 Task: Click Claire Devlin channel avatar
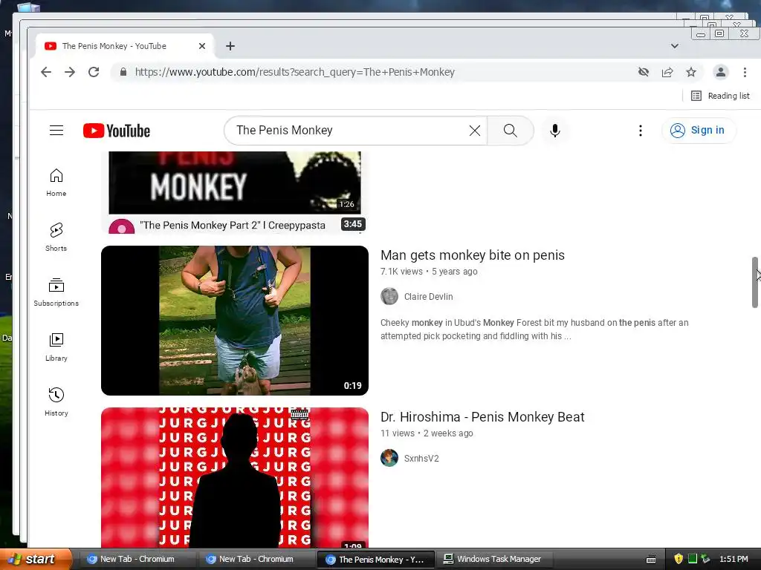click(x=389, y=296)
